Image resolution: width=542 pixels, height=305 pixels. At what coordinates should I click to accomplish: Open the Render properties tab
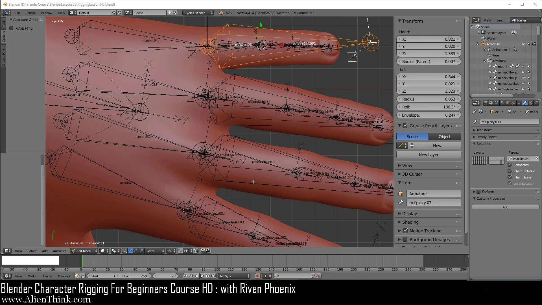pyautogui.click(x=485, y=103)
